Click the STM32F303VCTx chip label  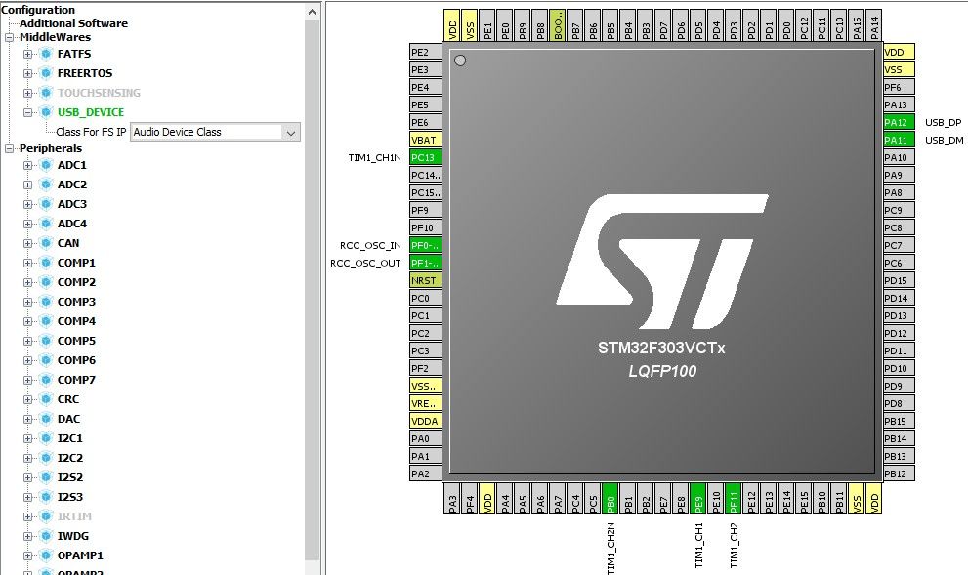tap(661, 348)
